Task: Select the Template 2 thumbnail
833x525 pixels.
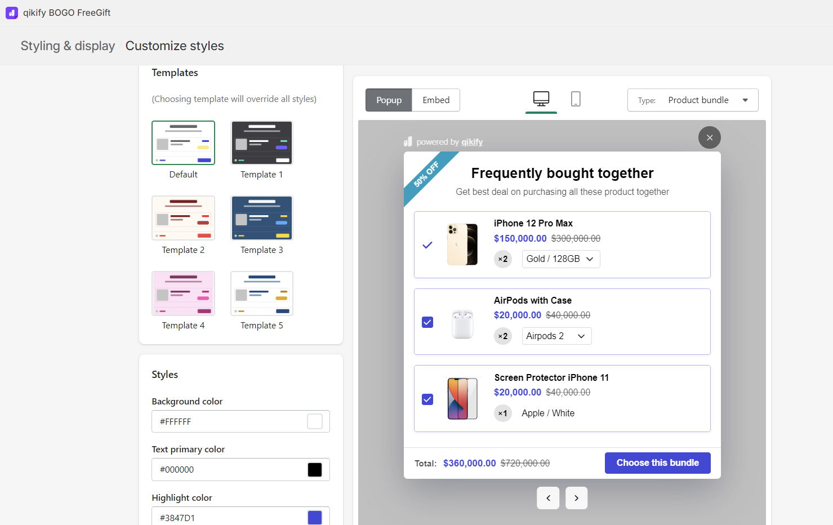Action: point(183,218)
